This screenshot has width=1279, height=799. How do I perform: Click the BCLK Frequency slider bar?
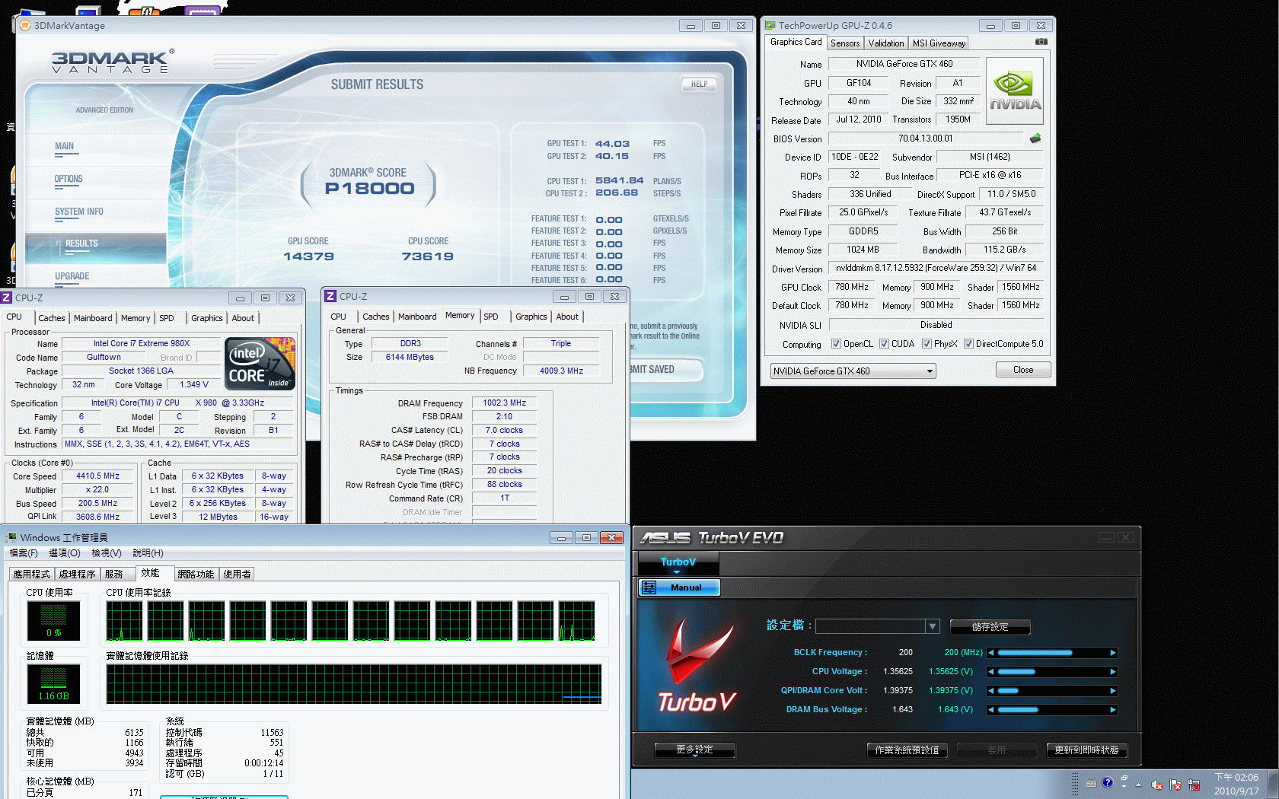coord(1052,653)
